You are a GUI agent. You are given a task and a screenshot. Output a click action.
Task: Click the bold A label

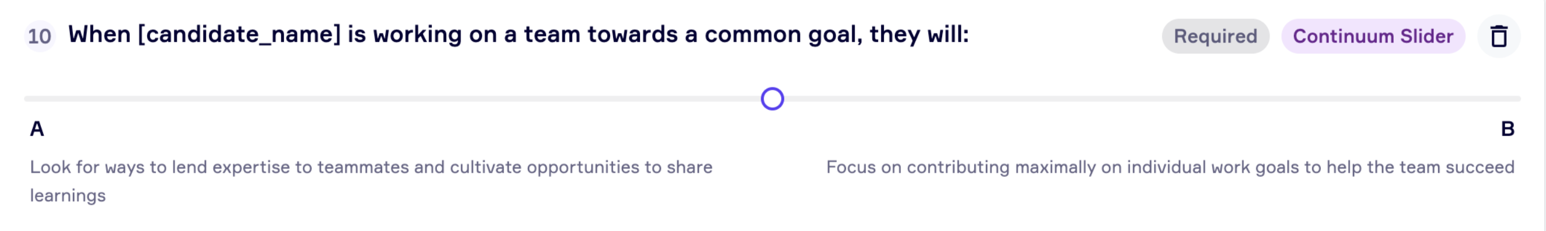coord(37,129)
